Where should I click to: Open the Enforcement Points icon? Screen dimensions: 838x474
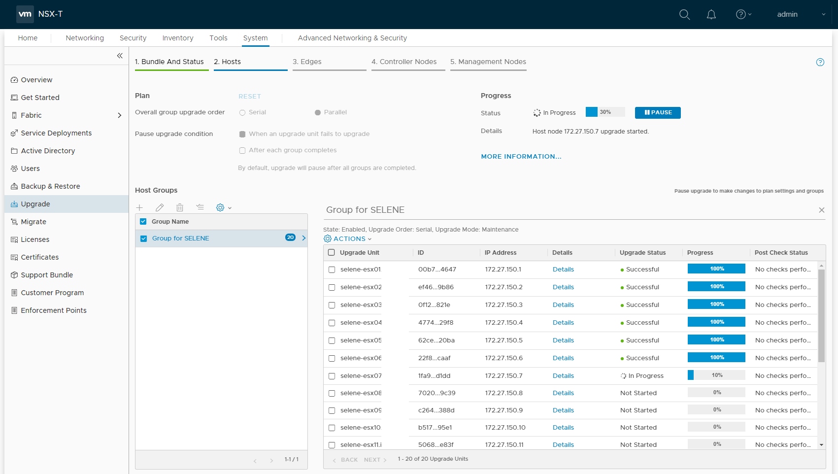[x=14, y=310]
